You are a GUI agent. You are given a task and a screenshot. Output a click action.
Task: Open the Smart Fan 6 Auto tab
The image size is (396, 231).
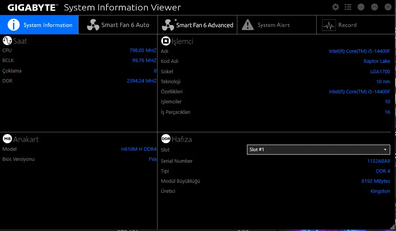pos(118,25)
